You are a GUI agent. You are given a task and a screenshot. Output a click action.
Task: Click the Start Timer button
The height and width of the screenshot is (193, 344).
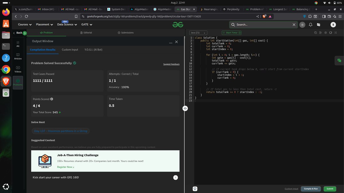click(232, 33)
